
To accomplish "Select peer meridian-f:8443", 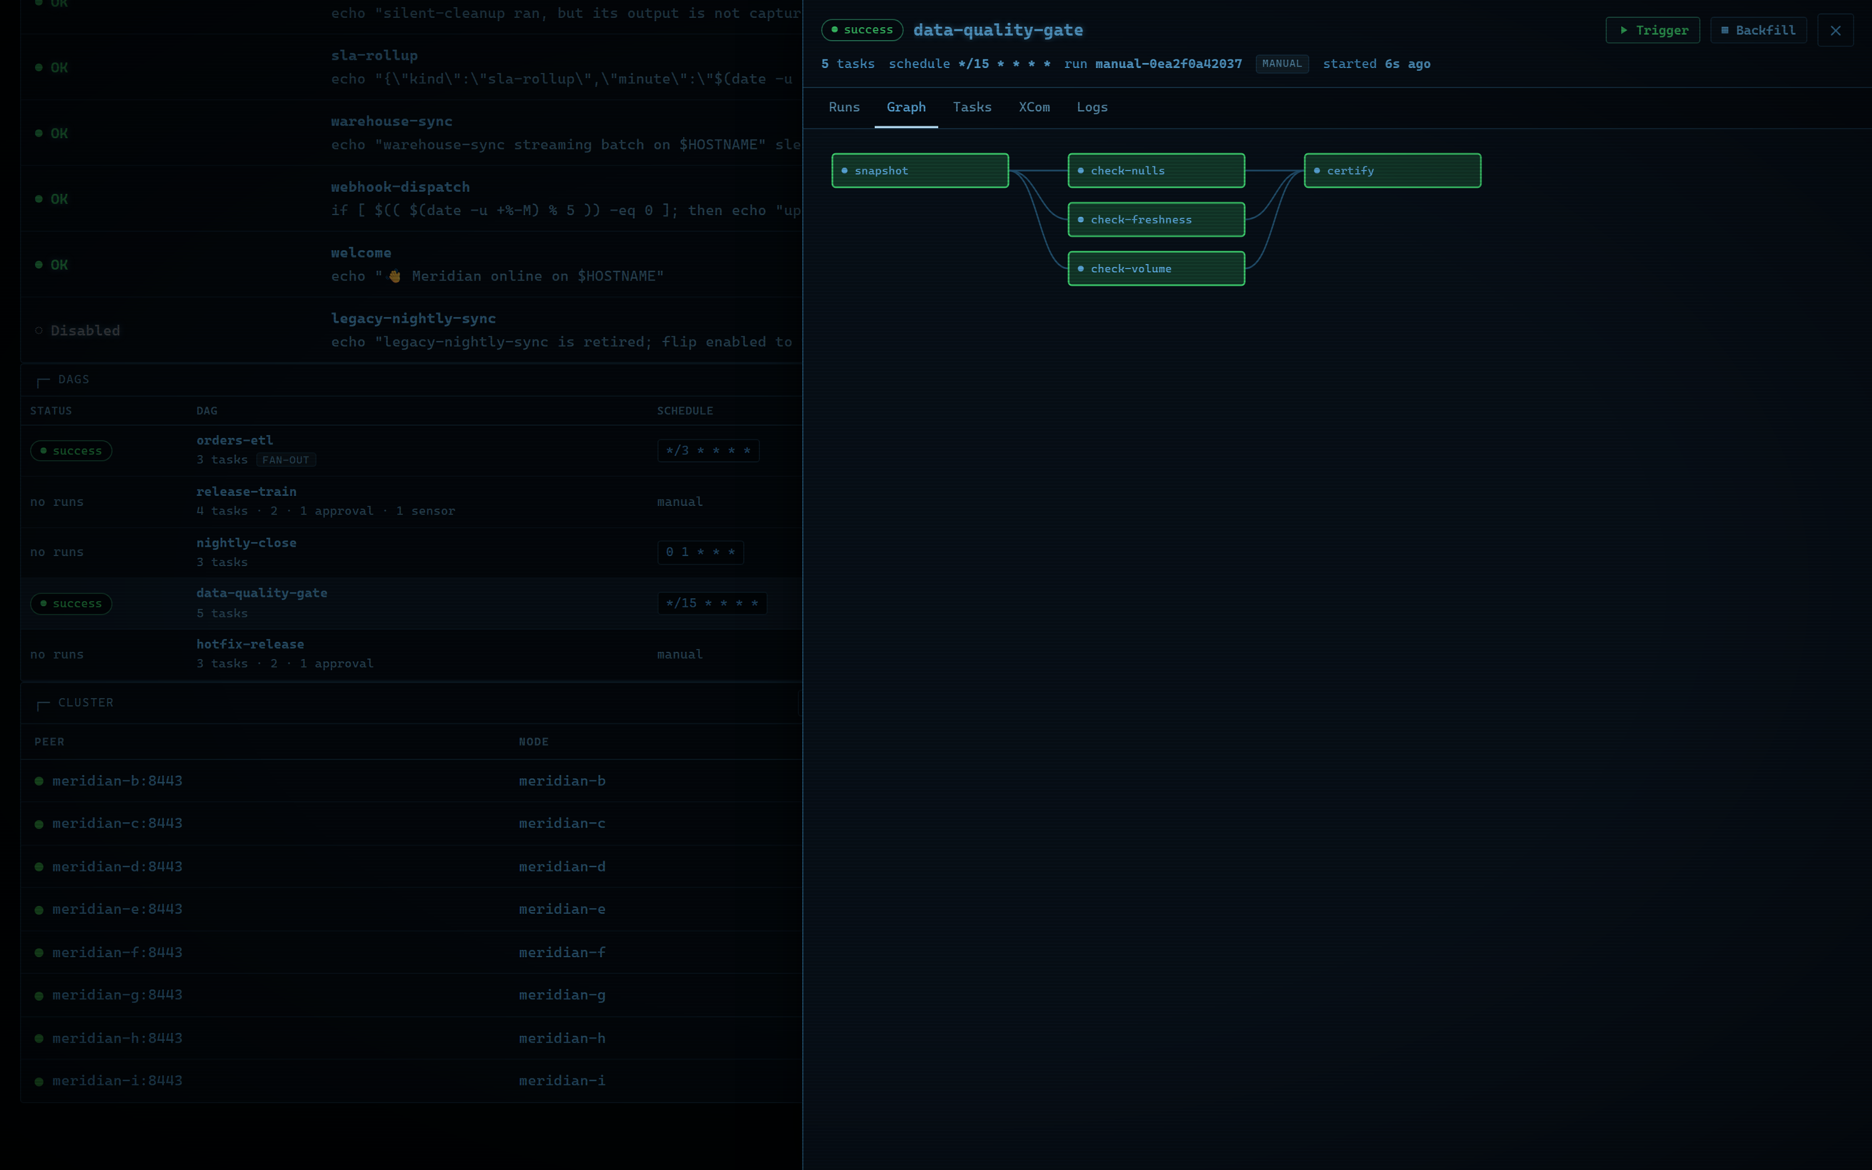I will [x=118, y=953].
